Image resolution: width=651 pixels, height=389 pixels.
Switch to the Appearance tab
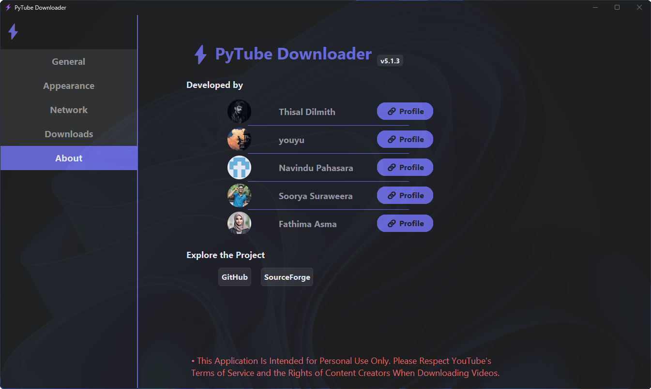69,86
